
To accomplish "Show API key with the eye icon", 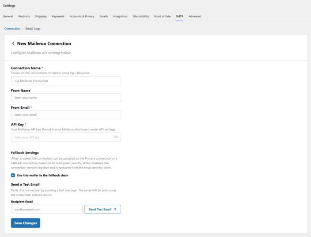I will [116, 137].
